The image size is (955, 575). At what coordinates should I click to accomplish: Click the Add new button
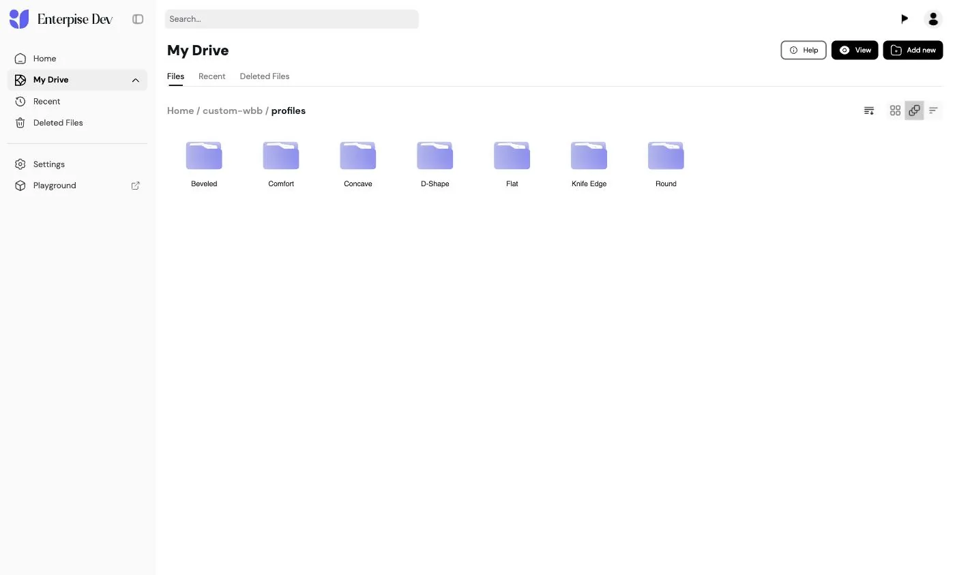point(913,50)
